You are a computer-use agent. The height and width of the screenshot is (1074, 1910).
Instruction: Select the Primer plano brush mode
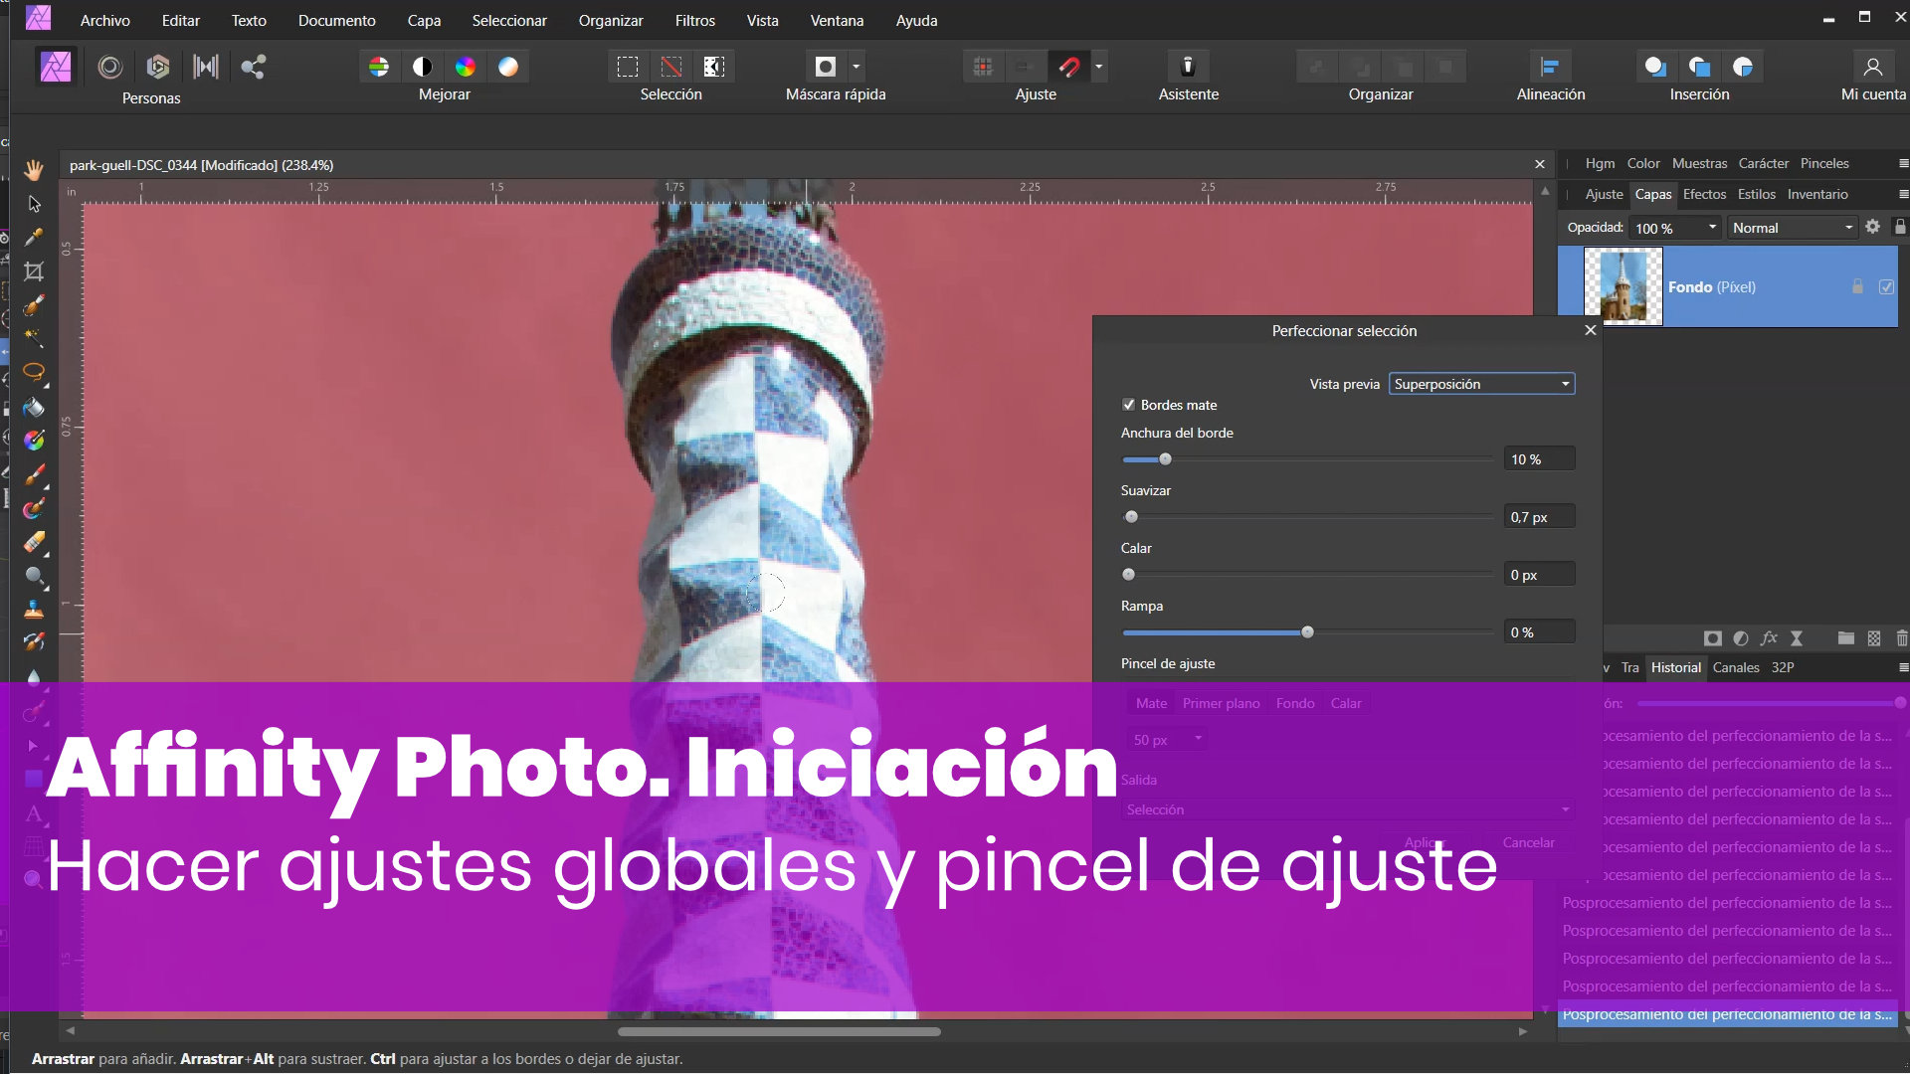(x=1221, y=703)
